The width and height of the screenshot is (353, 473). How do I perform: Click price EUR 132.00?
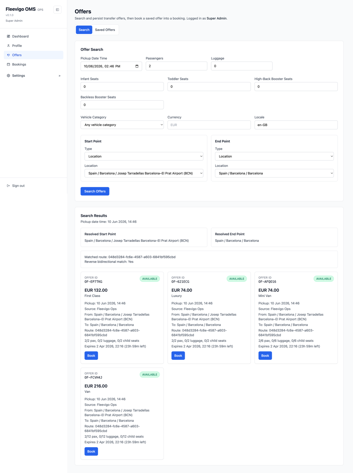click(x=96, y=290)
